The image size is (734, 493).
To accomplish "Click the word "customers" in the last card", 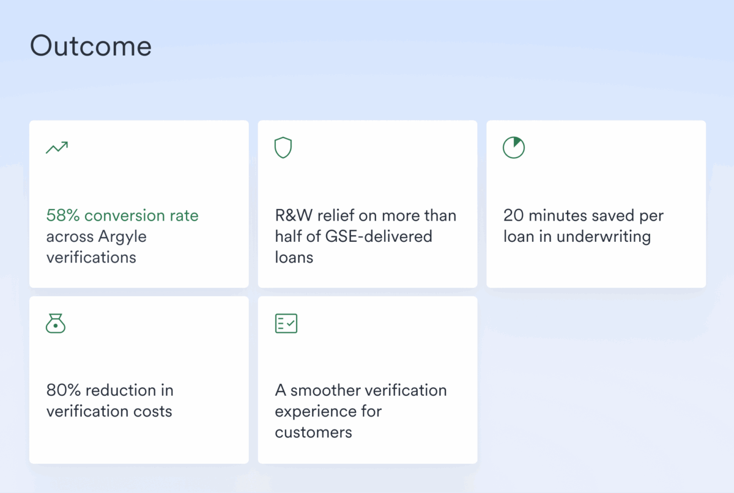I will (313, 433).
